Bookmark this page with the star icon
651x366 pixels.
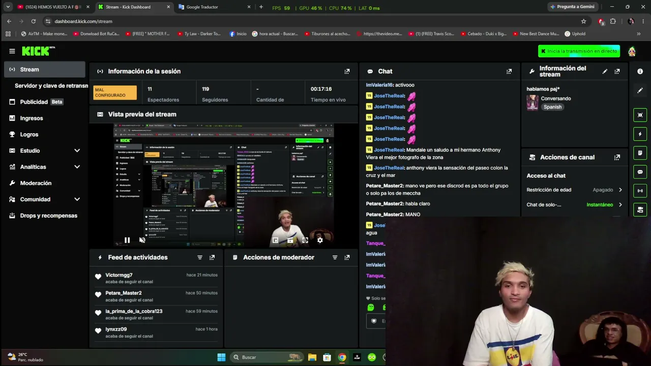[x=583, y=21]
